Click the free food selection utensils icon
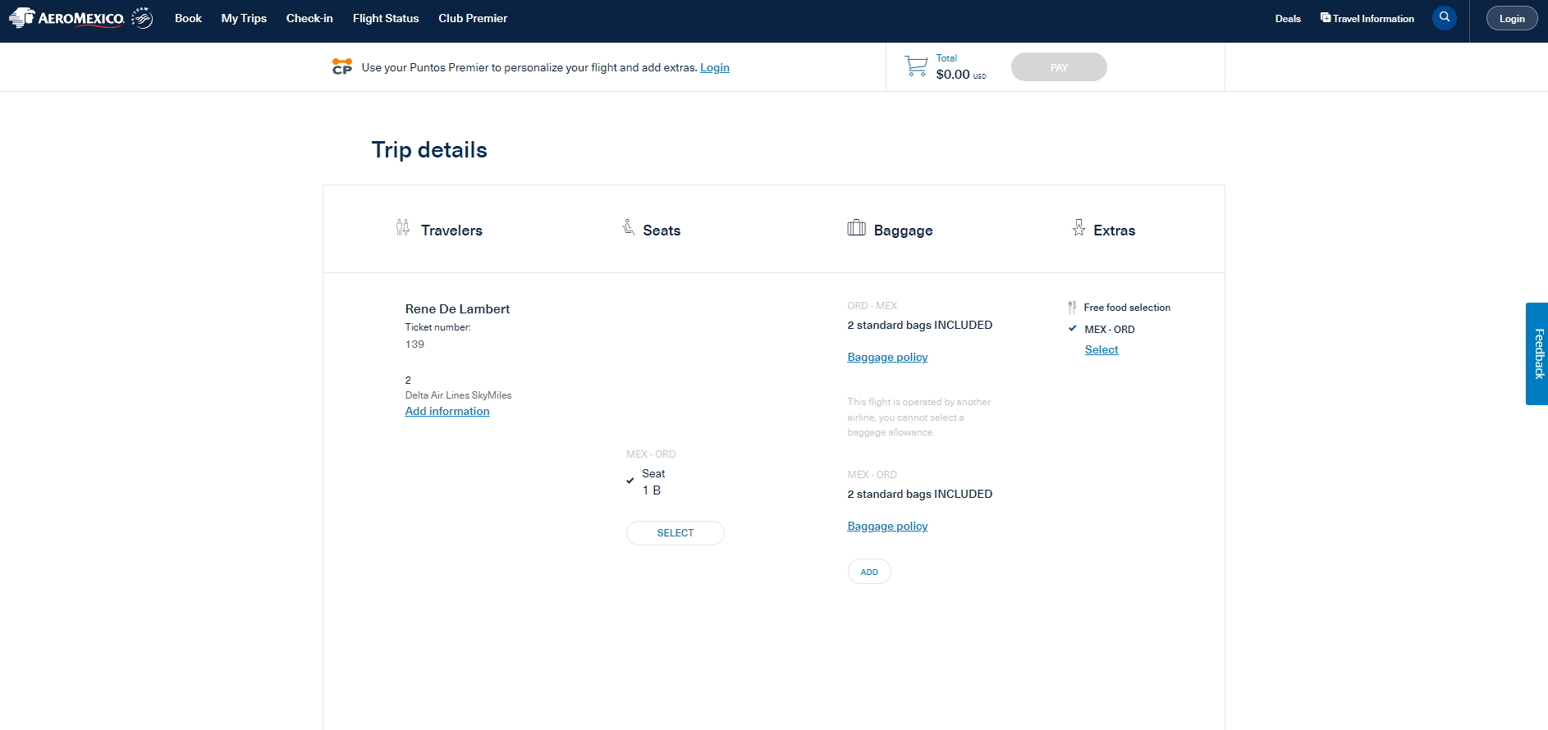Screen dimensions: 1548x730 [x=1072, y=308]
